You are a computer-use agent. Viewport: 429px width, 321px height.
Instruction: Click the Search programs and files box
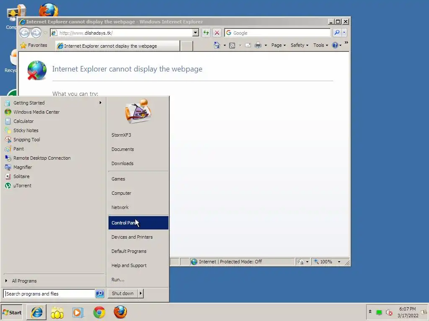click(49, 294)
